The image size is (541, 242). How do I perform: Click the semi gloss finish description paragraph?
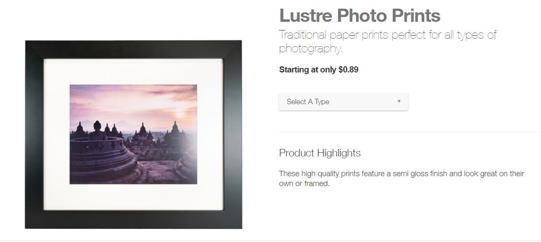[x=402, y=179]
